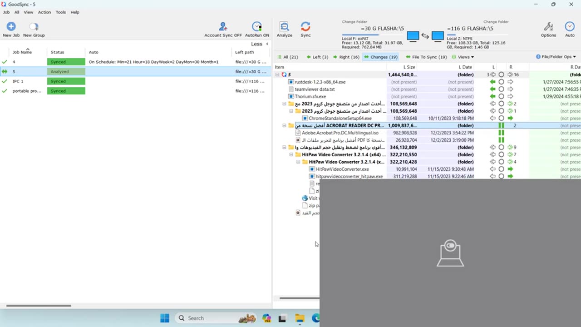Click the green checkmark next to IPC 1
581x327 pixels.
pos(5,81)
